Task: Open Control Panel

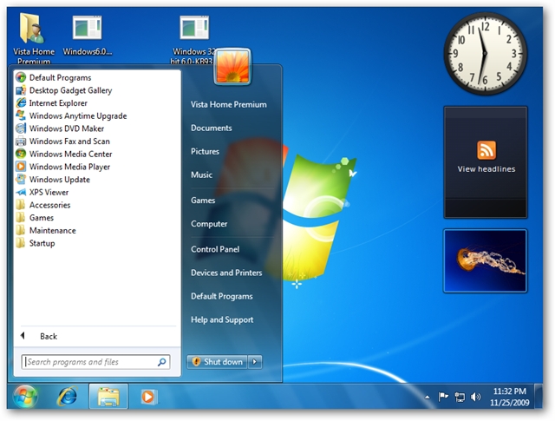Action: [215, 249]
